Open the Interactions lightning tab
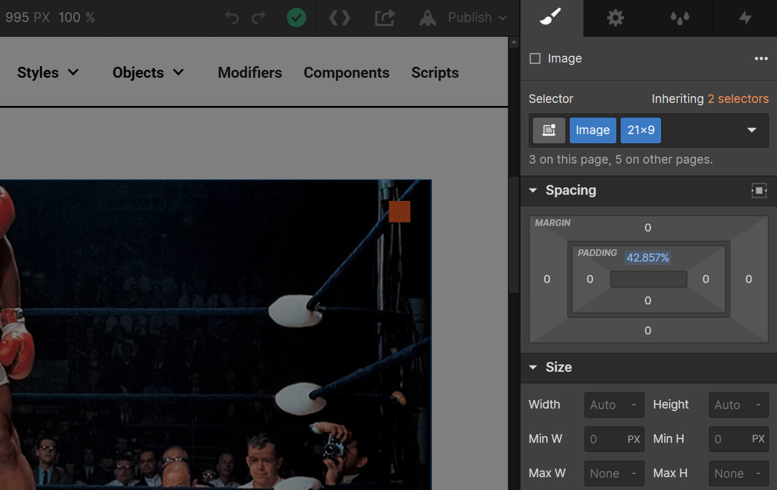This screenshot has height=490, width=777. 745,18
